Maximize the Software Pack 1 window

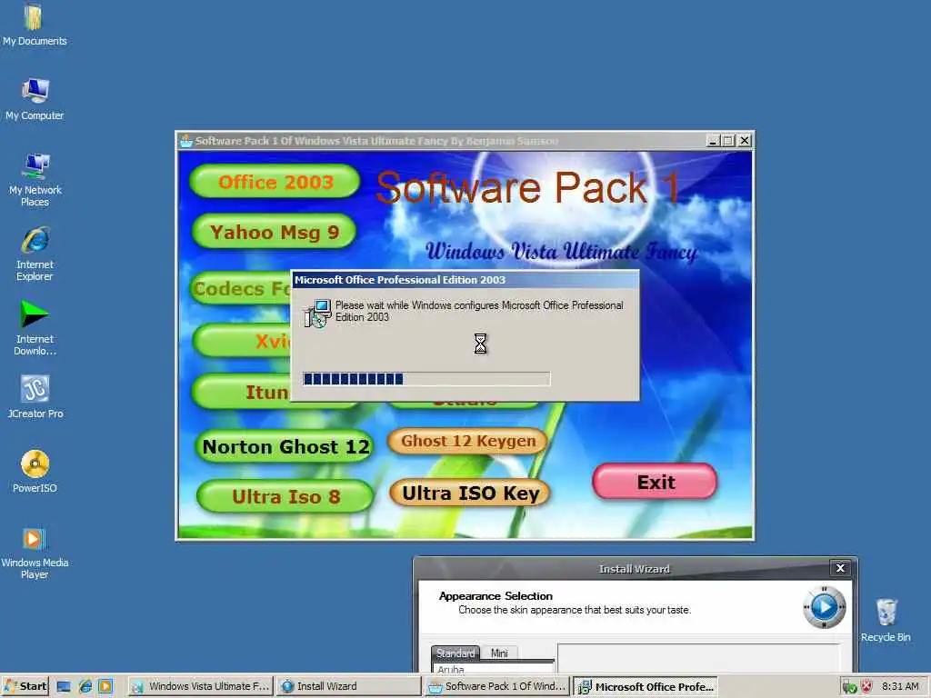[x=728, y=141]
